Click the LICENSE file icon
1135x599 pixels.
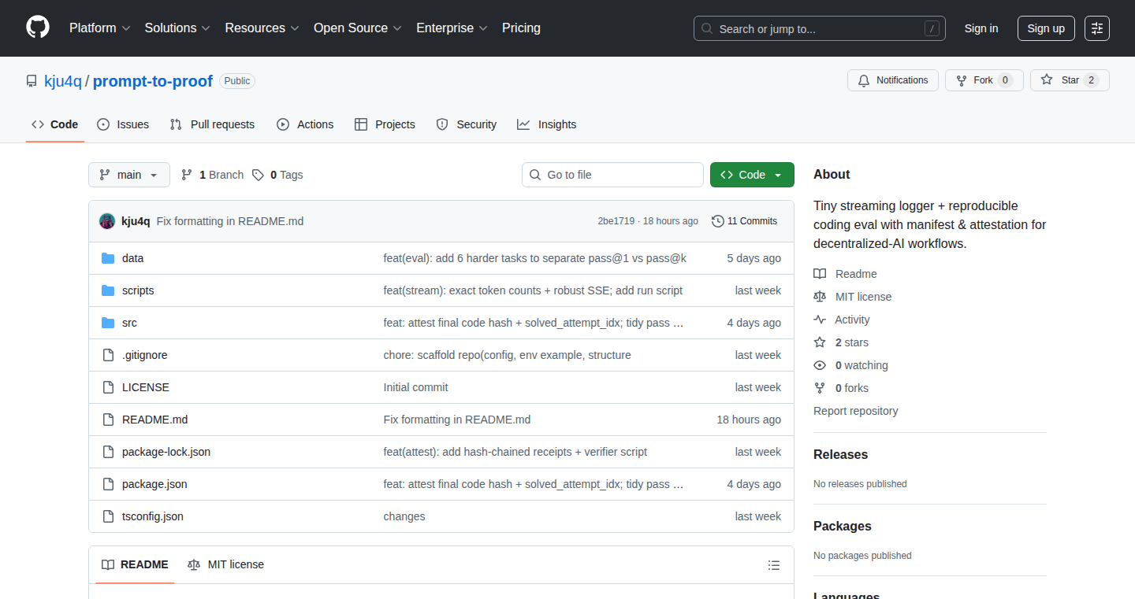click(x=108, y=387)
